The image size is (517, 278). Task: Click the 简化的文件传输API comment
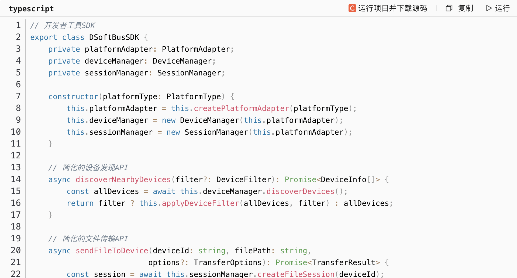pyautogui.click(x=95, y=239)
